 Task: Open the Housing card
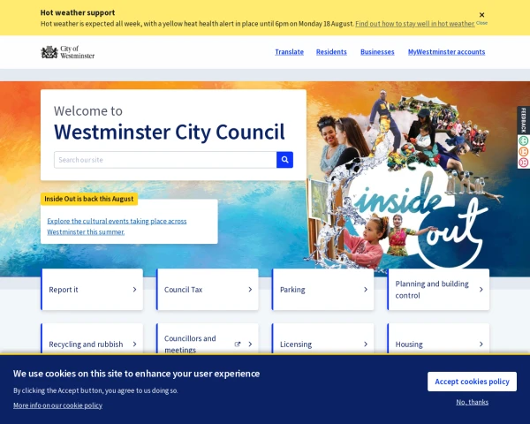point(438,339)
